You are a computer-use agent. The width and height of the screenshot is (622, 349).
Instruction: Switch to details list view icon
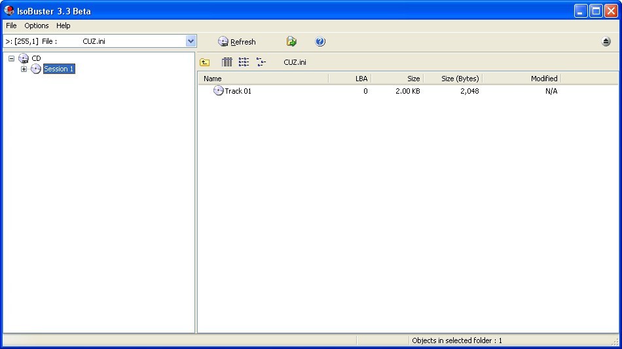(x=227, y=62)
